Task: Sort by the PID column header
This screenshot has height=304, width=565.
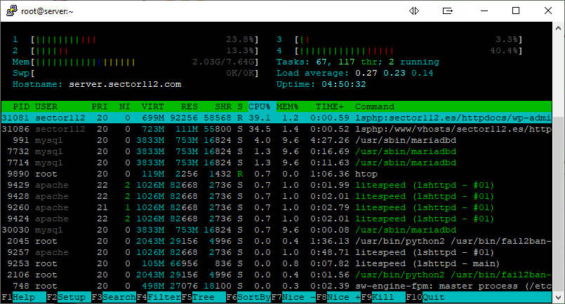Action: point(21,106)
